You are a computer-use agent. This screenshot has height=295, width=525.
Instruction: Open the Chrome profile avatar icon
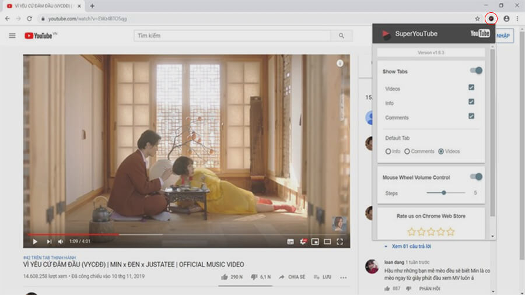[x=506, y=19]
